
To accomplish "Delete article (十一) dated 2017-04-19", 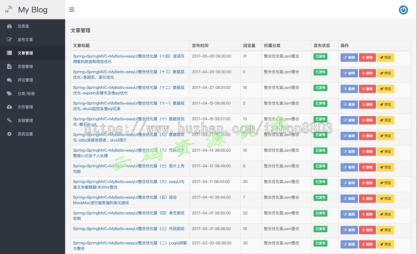I will click(x=368, y=104).
